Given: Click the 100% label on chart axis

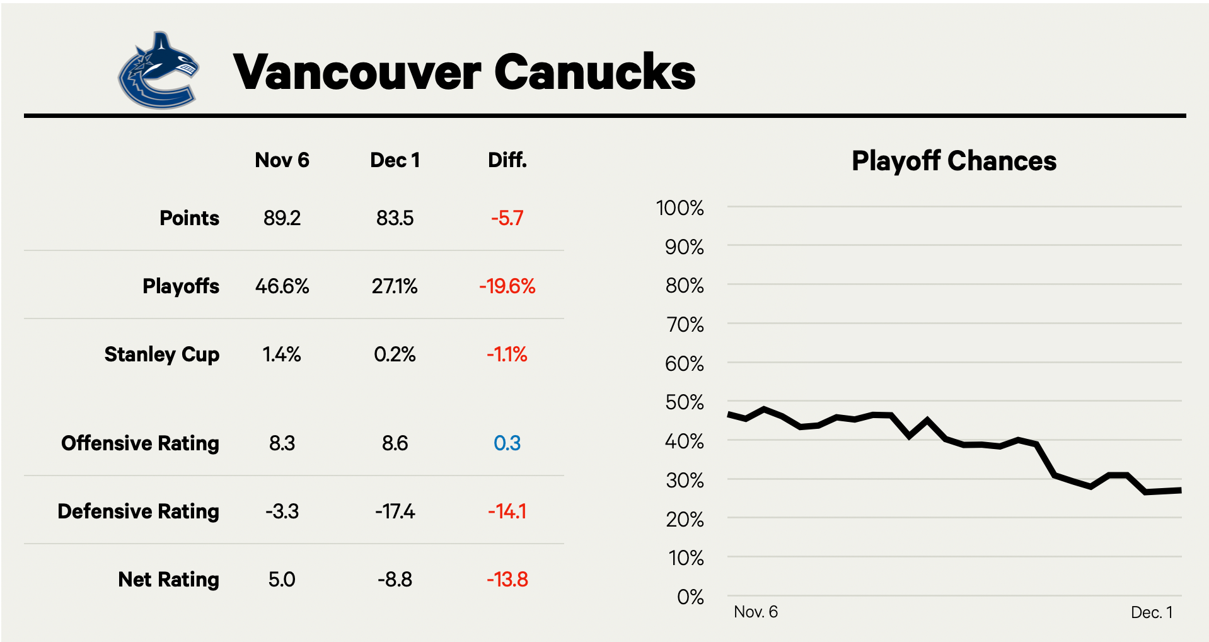Looking at the screenshot, I should [680, 207].
